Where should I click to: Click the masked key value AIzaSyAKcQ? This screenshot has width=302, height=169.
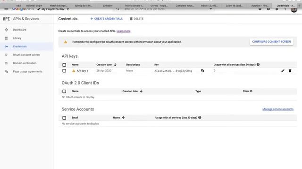coord(173,71)
